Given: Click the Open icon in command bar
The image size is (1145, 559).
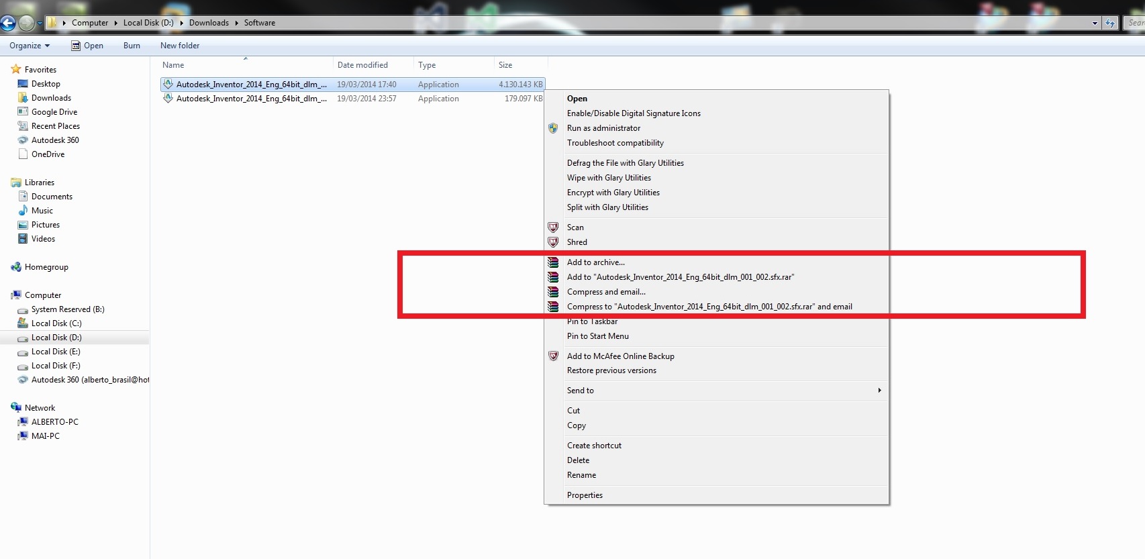Looking at the screenshot, I should (x=76, y=46).
